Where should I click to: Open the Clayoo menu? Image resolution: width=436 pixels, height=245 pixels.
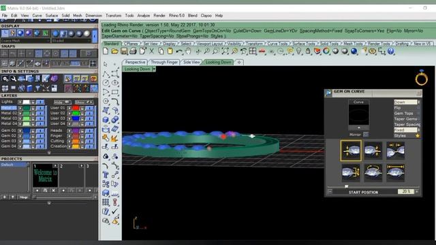(x=206, y=16)
